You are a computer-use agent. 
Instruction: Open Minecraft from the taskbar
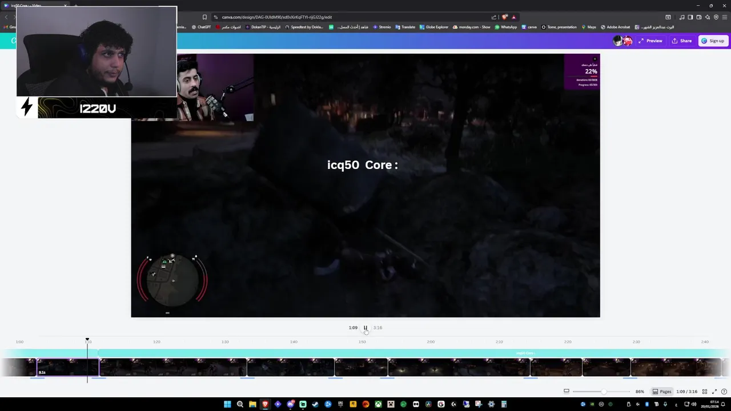click(x=391, y=404)
